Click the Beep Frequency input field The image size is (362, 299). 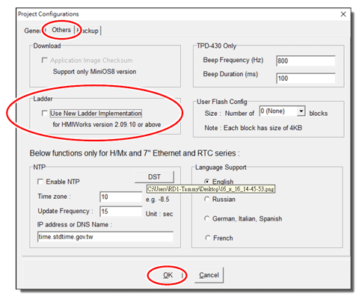(306, 61)
